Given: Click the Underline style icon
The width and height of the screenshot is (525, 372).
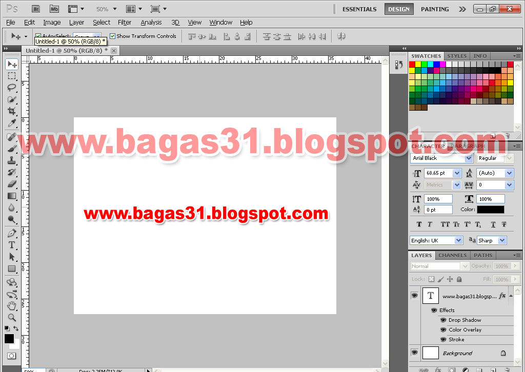Looking at the screenshot, I should click(x=493, y=224).
